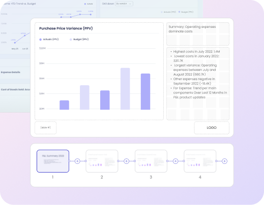The width and height of the screenshot is (264, 205).
Task: Select slide thumbnail numbered 4
Action: click(200, 161)
